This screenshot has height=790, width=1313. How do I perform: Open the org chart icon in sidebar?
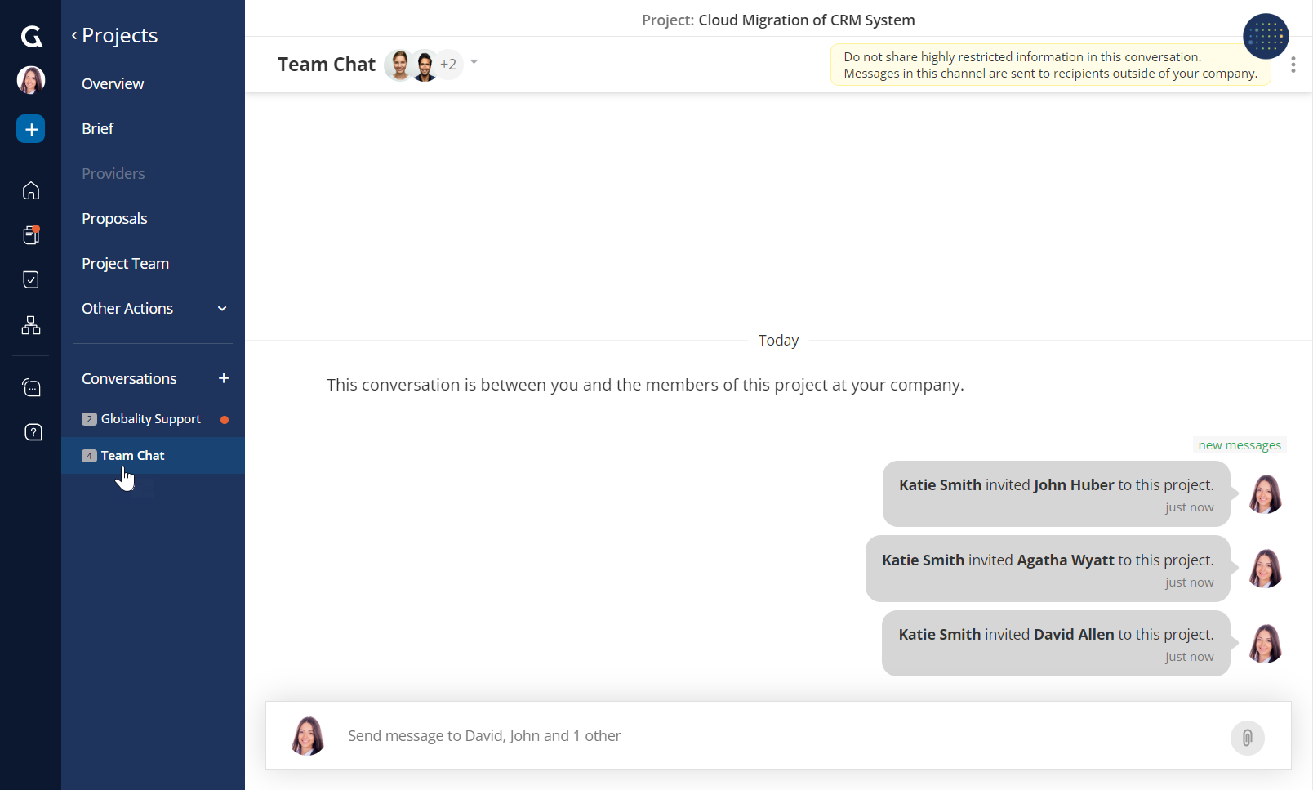click(30, 324)
